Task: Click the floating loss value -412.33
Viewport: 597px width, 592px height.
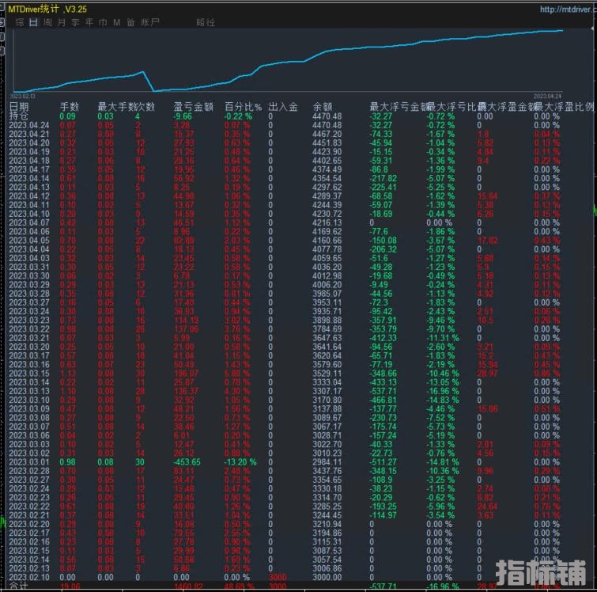Action: (383, 338)
